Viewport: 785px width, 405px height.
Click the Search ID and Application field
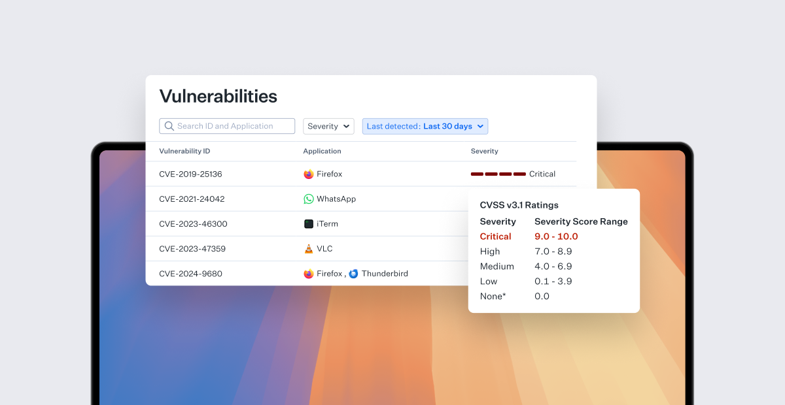pyautogui.click(x=227, y=125)
